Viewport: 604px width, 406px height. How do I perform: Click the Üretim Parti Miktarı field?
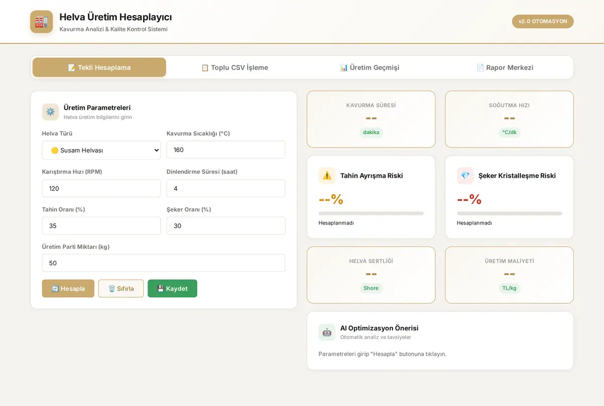tap(164, 263)
